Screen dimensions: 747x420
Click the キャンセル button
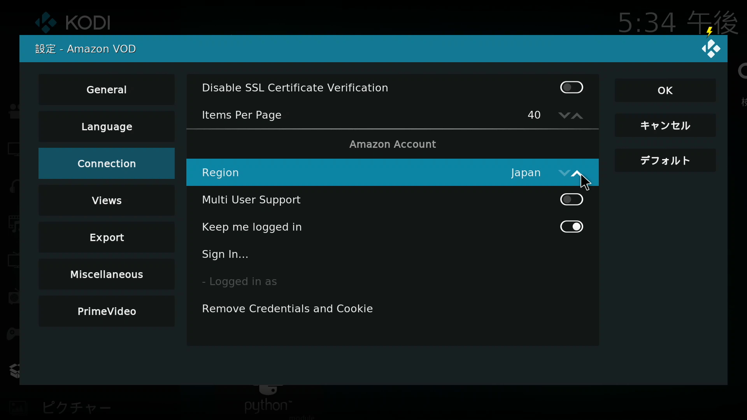665,125
